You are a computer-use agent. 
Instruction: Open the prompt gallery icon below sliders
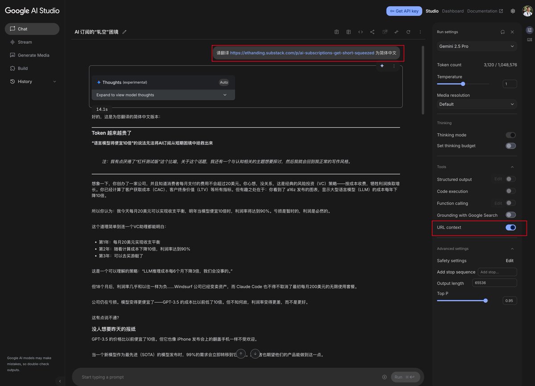click(x=529, y=40)
